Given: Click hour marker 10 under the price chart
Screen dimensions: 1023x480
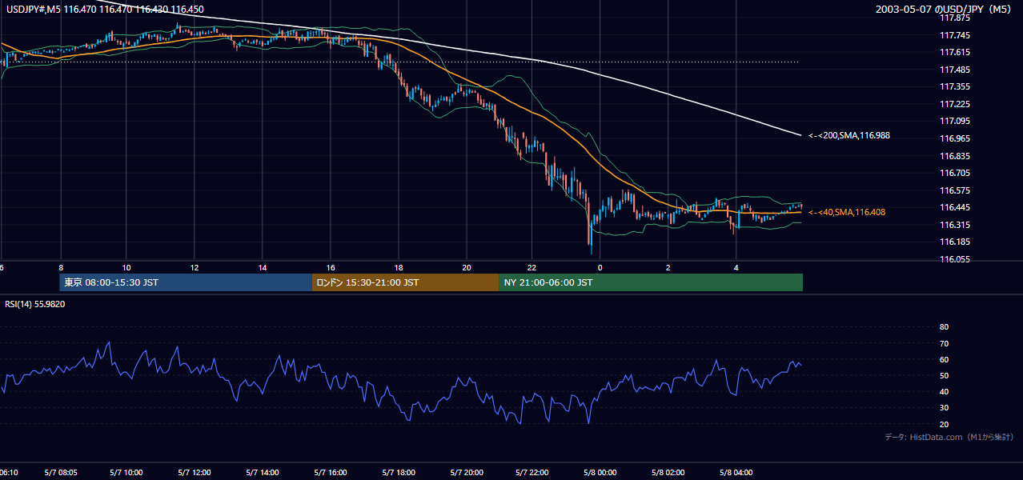Looking at the screenshot, I should tap(126, 266).
